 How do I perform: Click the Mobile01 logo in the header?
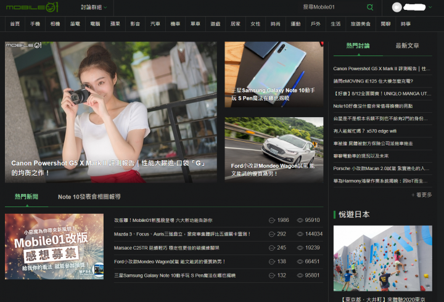[x=32, y=7]
